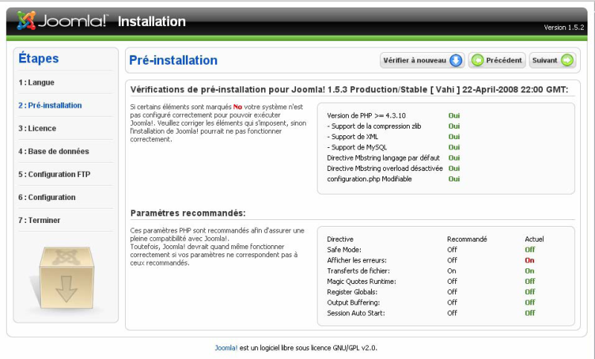Click the 'Transferts de fichier:' directive
The height and width of the screenshot is (359, 595).
click(x=358, y=271)
